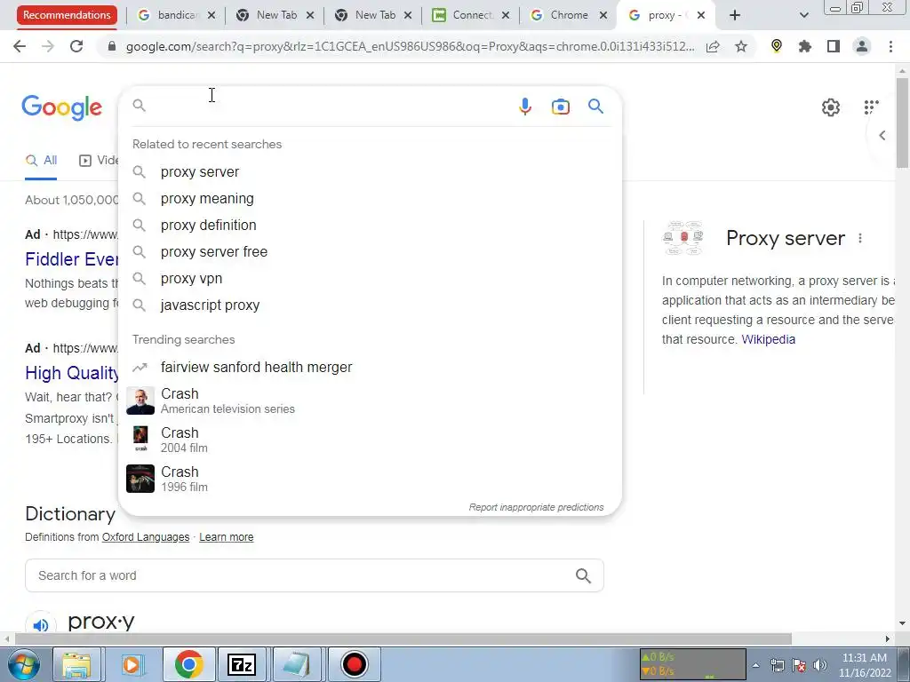910x682 pixels.
Task: Open media player from taskbar
Action: 132,664
